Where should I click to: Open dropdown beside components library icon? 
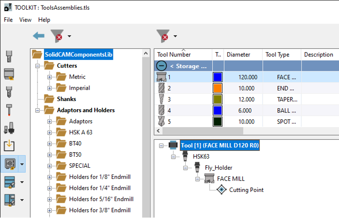tap(22, 164)
